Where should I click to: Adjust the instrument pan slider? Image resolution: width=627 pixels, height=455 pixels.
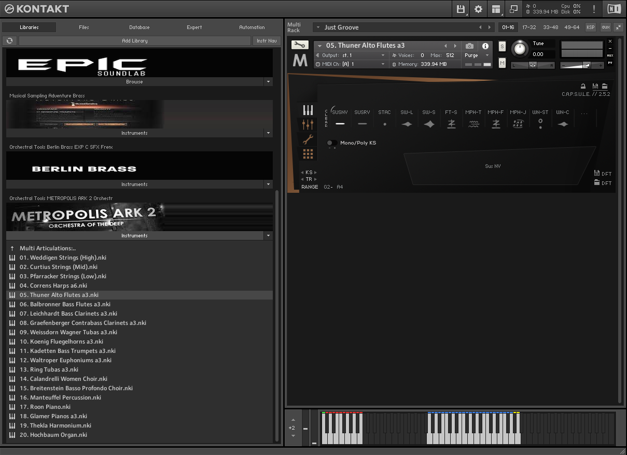[533, 65]
